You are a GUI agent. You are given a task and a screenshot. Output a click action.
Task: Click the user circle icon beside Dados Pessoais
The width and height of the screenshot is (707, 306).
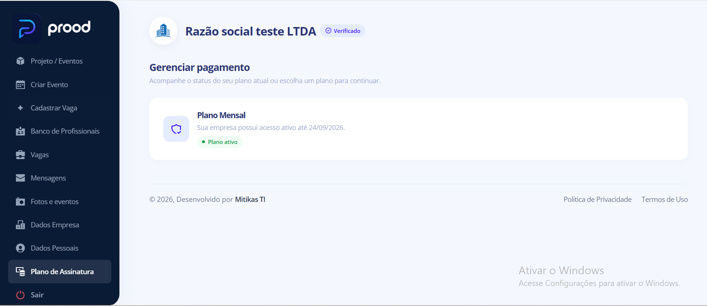(20, 248)
